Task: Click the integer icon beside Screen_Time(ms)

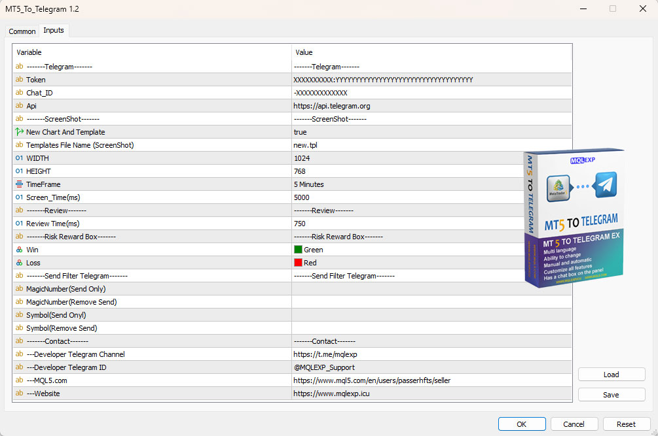Action: click(19, 197)
